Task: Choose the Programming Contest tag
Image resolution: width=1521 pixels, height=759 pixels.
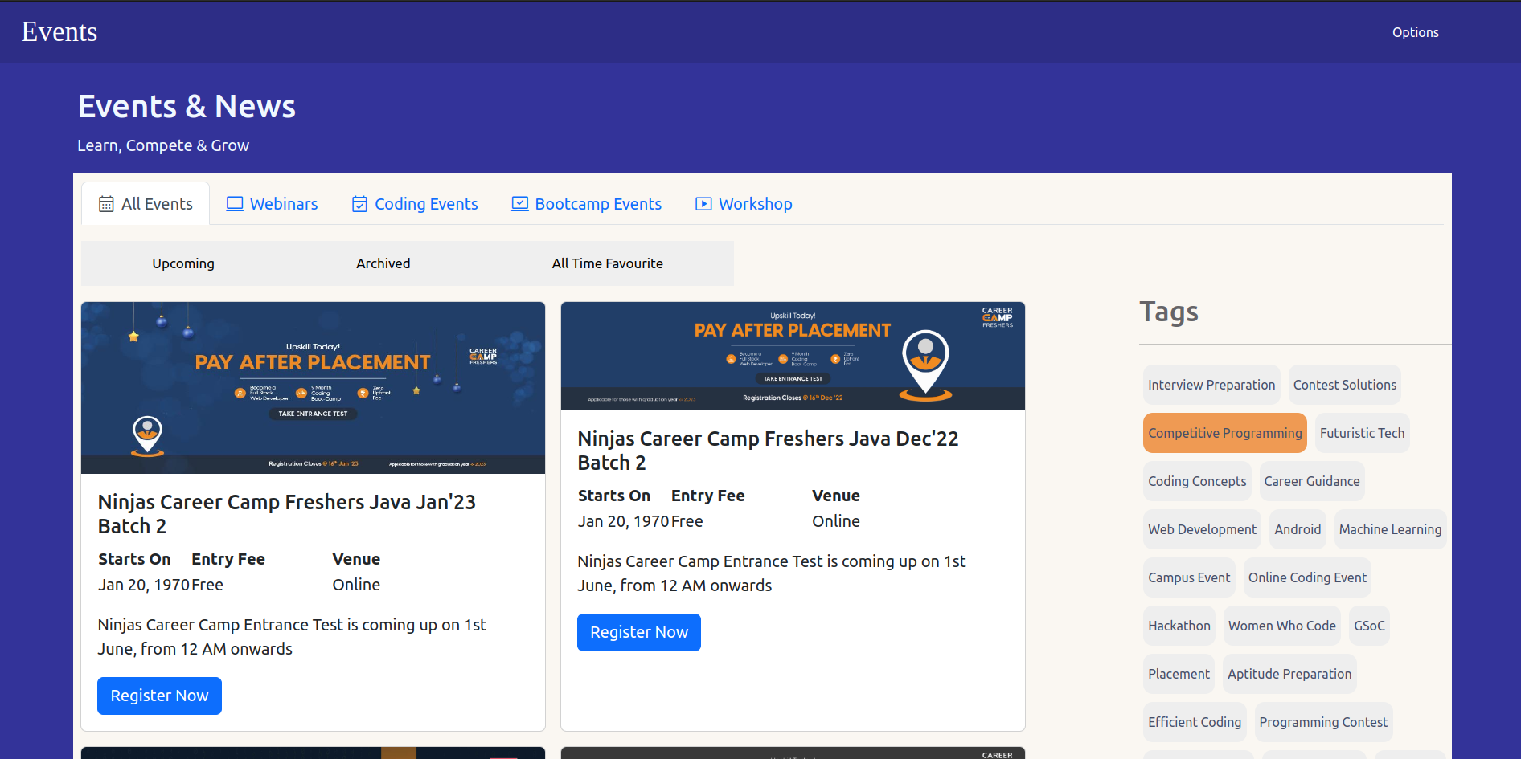Action: point(1323,722)
